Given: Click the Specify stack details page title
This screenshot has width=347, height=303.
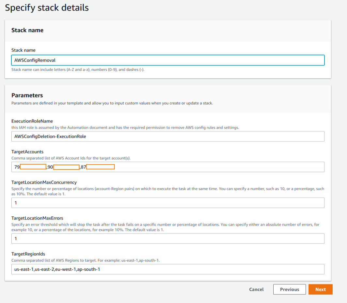Looking at the screenshot, I should click(x=47, y=7).
